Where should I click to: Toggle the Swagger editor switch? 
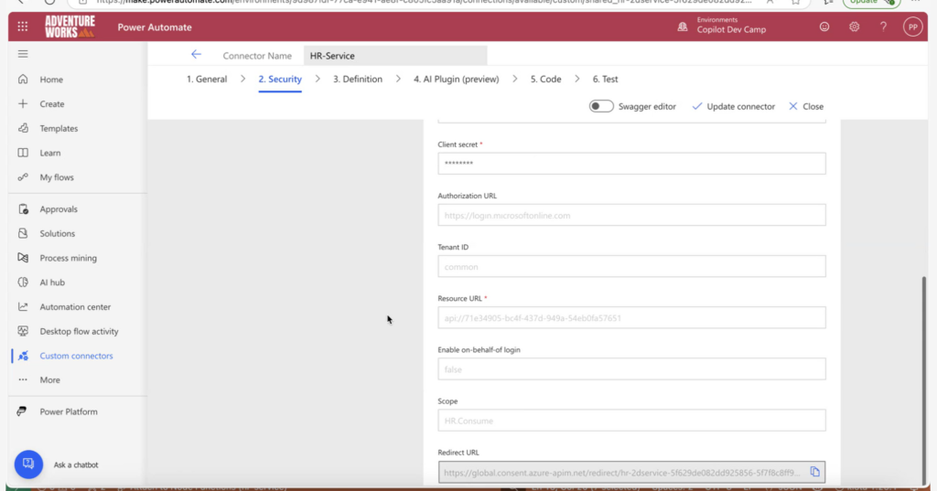tap(601, 106)
